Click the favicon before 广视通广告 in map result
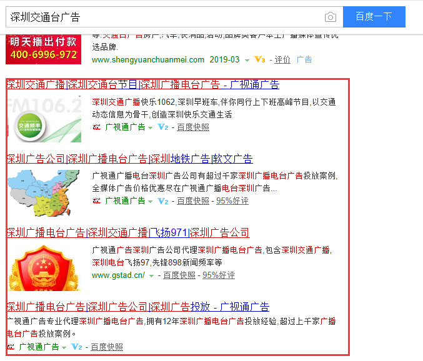The height and width of the screenshot is (361, 423). pyautogui.click(x=97, y=201)
